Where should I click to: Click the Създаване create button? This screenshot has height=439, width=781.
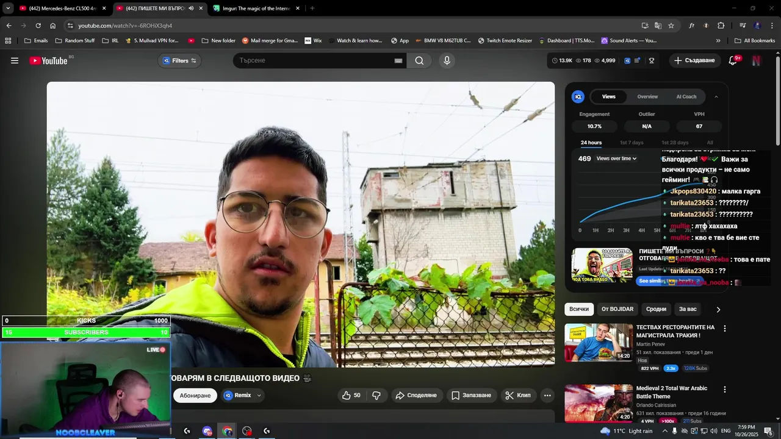coord(694,60)
